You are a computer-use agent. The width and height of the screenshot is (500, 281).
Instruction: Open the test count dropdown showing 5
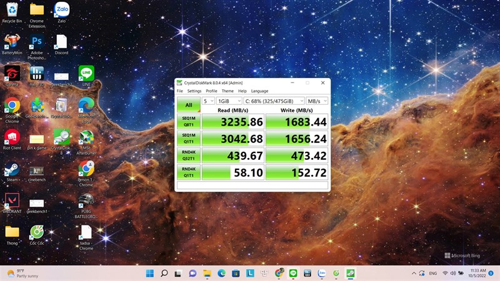click(208, 101)
